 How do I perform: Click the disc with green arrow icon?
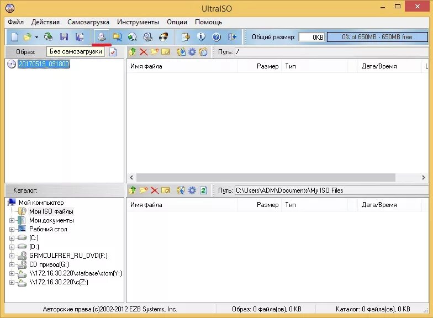133,36
